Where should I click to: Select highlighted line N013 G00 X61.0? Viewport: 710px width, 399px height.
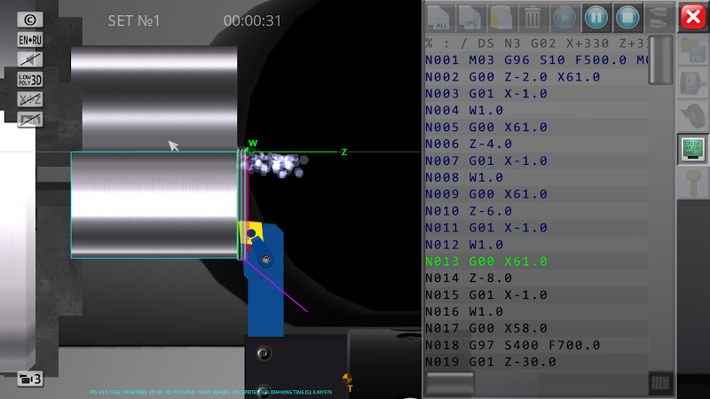(537, 262)
